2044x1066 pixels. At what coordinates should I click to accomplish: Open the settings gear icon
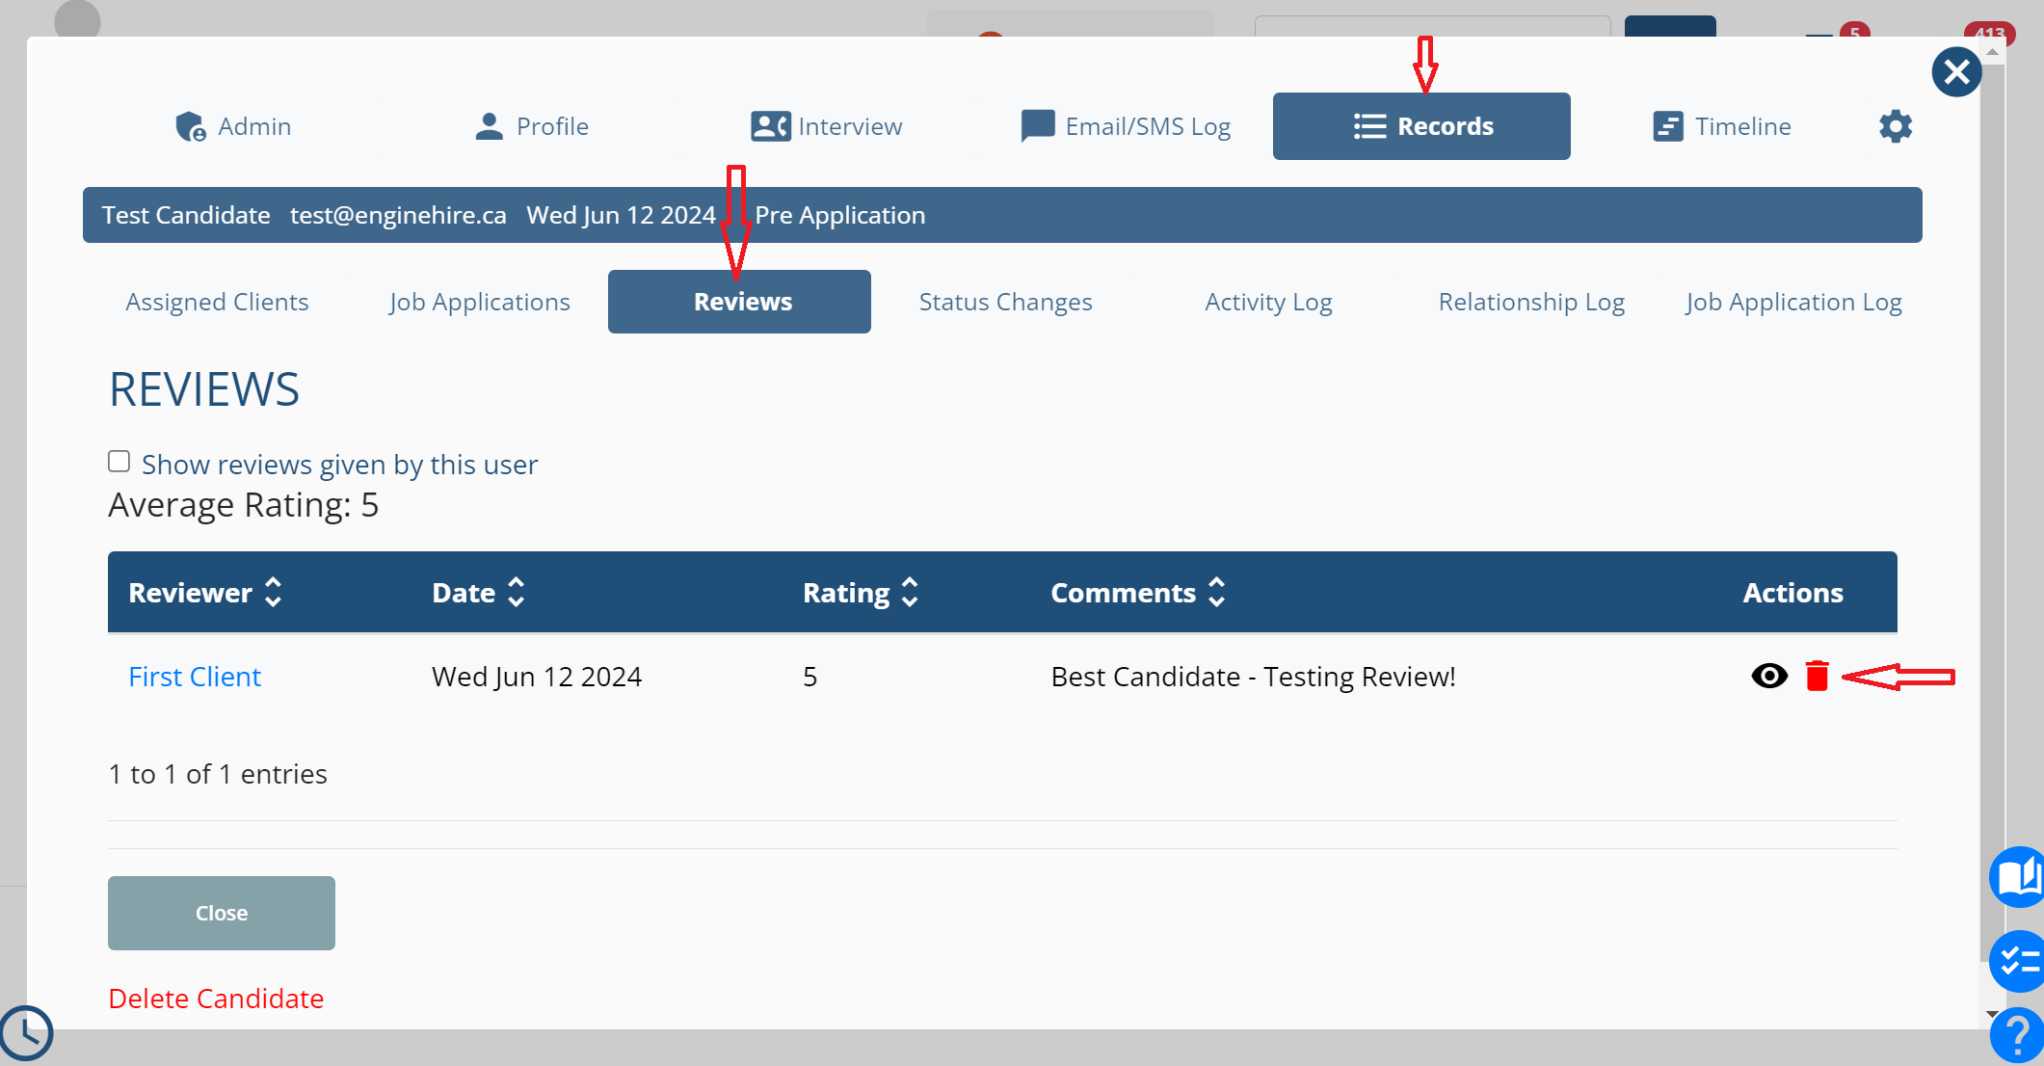pyautogui.click(x=1895, y=126)
